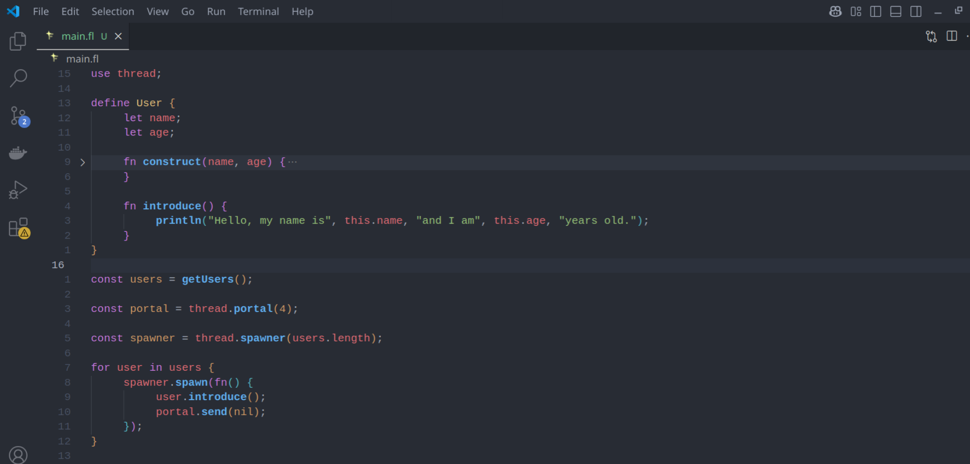970x464 pixels.
Task: Open the Run and Debug view
Action: click(18, 190)
